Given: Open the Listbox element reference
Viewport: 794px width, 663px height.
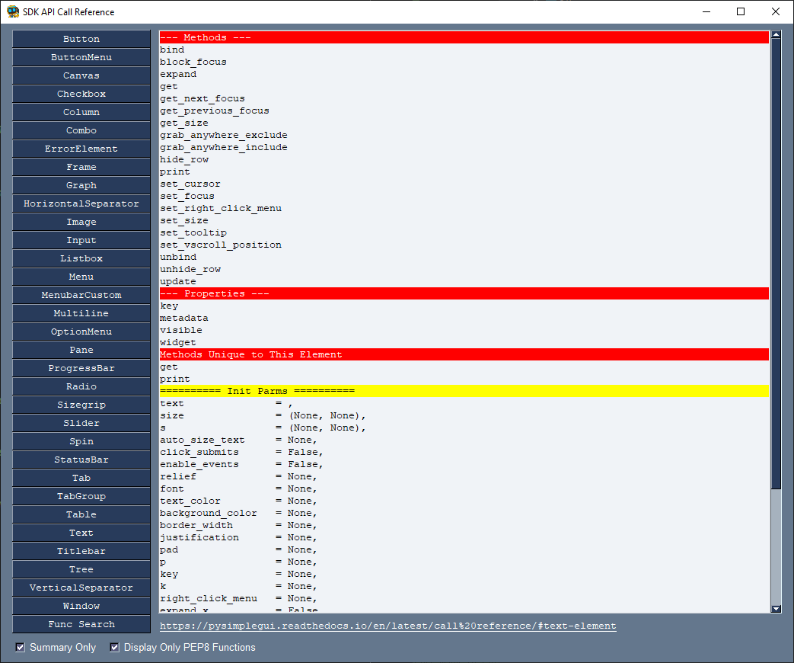Looking at the screenshot, I should pyautogui.click(x=81, y=258).
